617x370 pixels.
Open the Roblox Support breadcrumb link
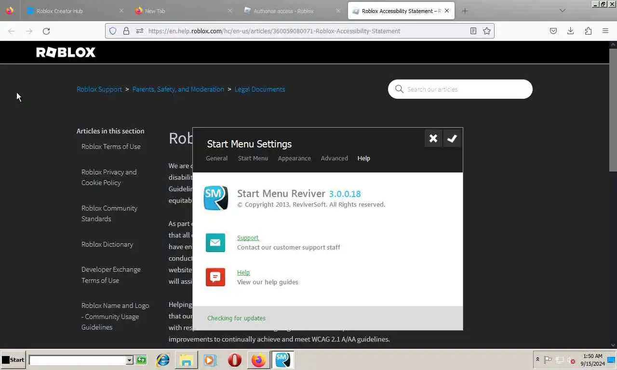pyautogui.click(x=99, y=89)
